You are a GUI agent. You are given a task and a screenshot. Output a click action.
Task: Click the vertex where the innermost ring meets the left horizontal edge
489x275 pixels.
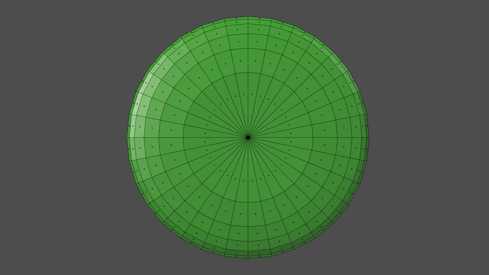click(x=183, y=137)
